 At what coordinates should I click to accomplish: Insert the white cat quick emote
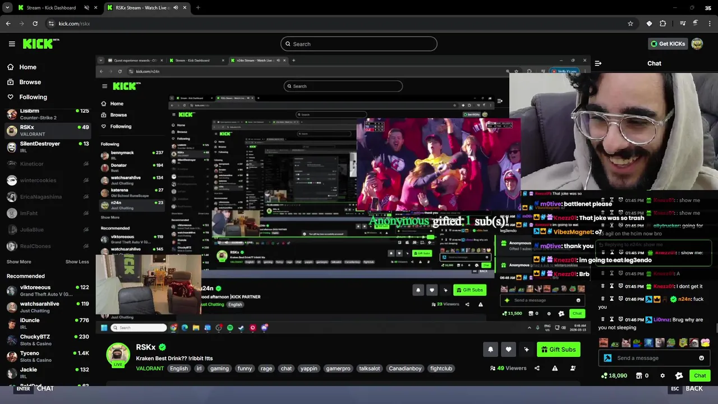(626, 343)
